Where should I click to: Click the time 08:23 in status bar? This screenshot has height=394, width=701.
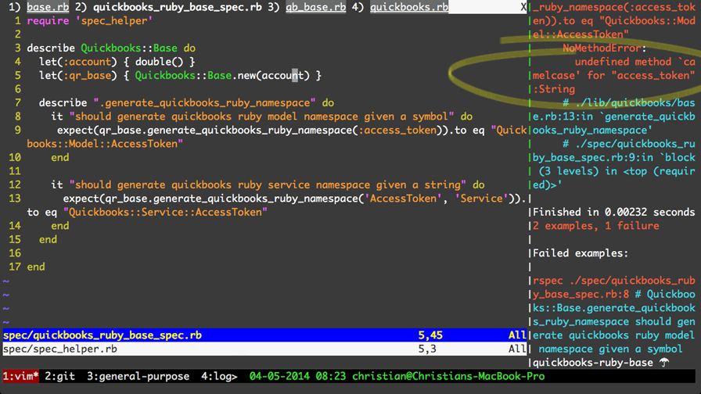tap(330, 376)
